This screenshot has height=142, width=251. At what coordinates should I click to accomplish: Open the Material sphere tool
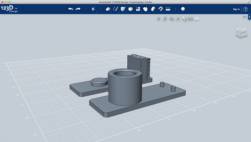coord(183,9)
